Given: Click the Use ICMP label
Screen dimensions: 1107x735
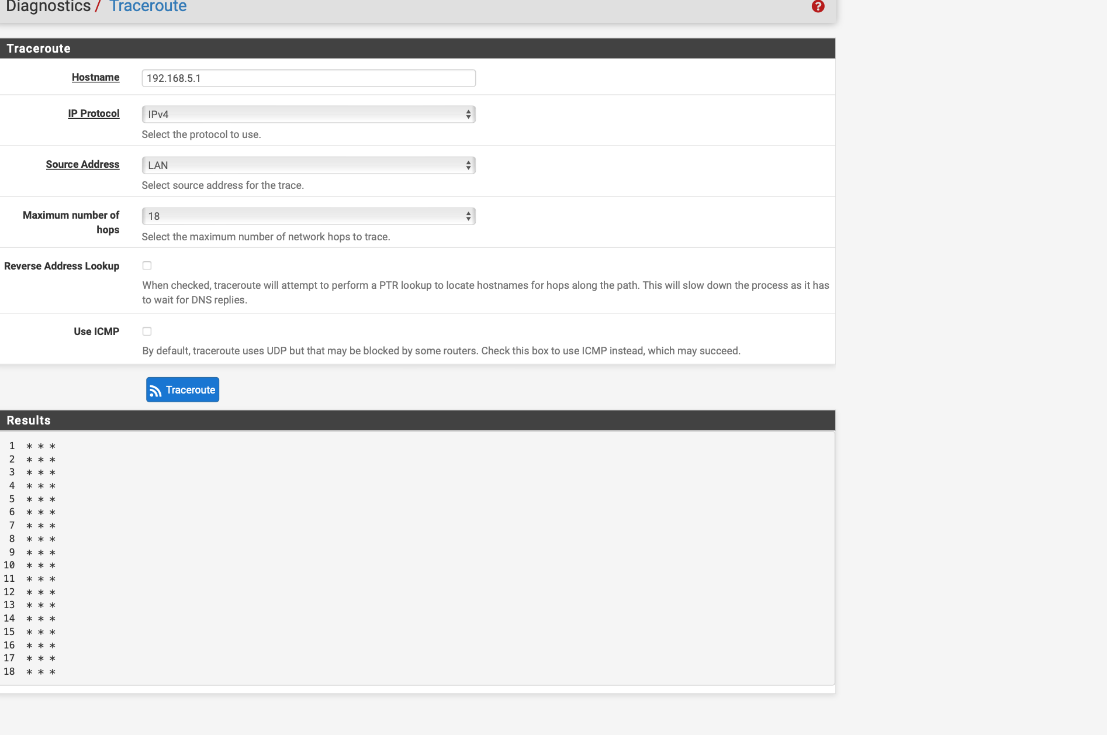Looking at the screenshot, I should pyautogui.click(x=96, y=332).
